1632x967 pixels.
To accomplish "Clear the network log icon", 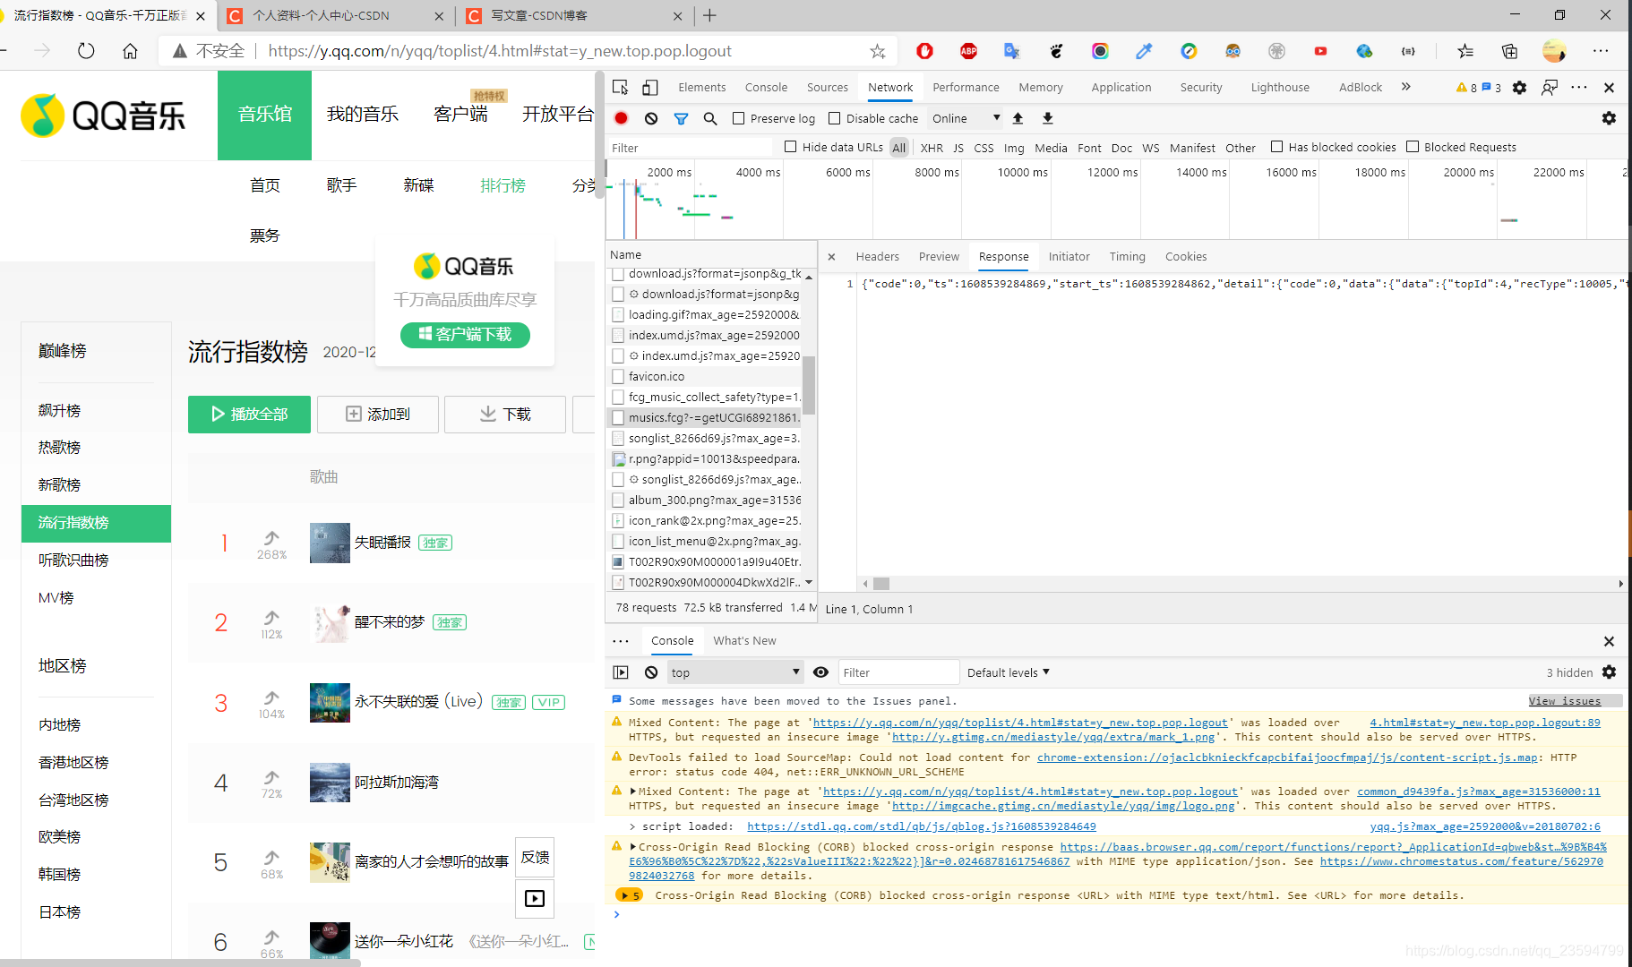I will click(651, 118).
